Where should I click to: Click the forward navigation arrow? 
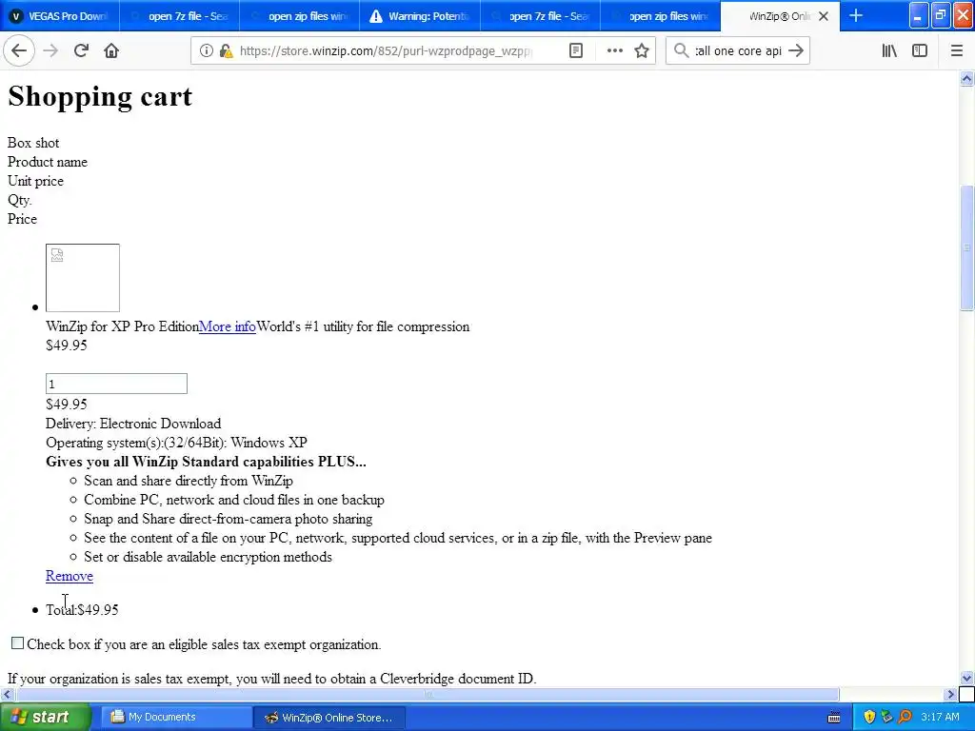click(50, 50)
